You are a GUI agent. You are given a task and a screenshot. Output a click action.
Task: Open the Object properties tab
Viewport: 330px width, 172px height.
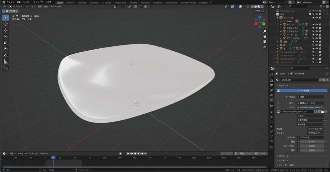(x=271, y=112)
